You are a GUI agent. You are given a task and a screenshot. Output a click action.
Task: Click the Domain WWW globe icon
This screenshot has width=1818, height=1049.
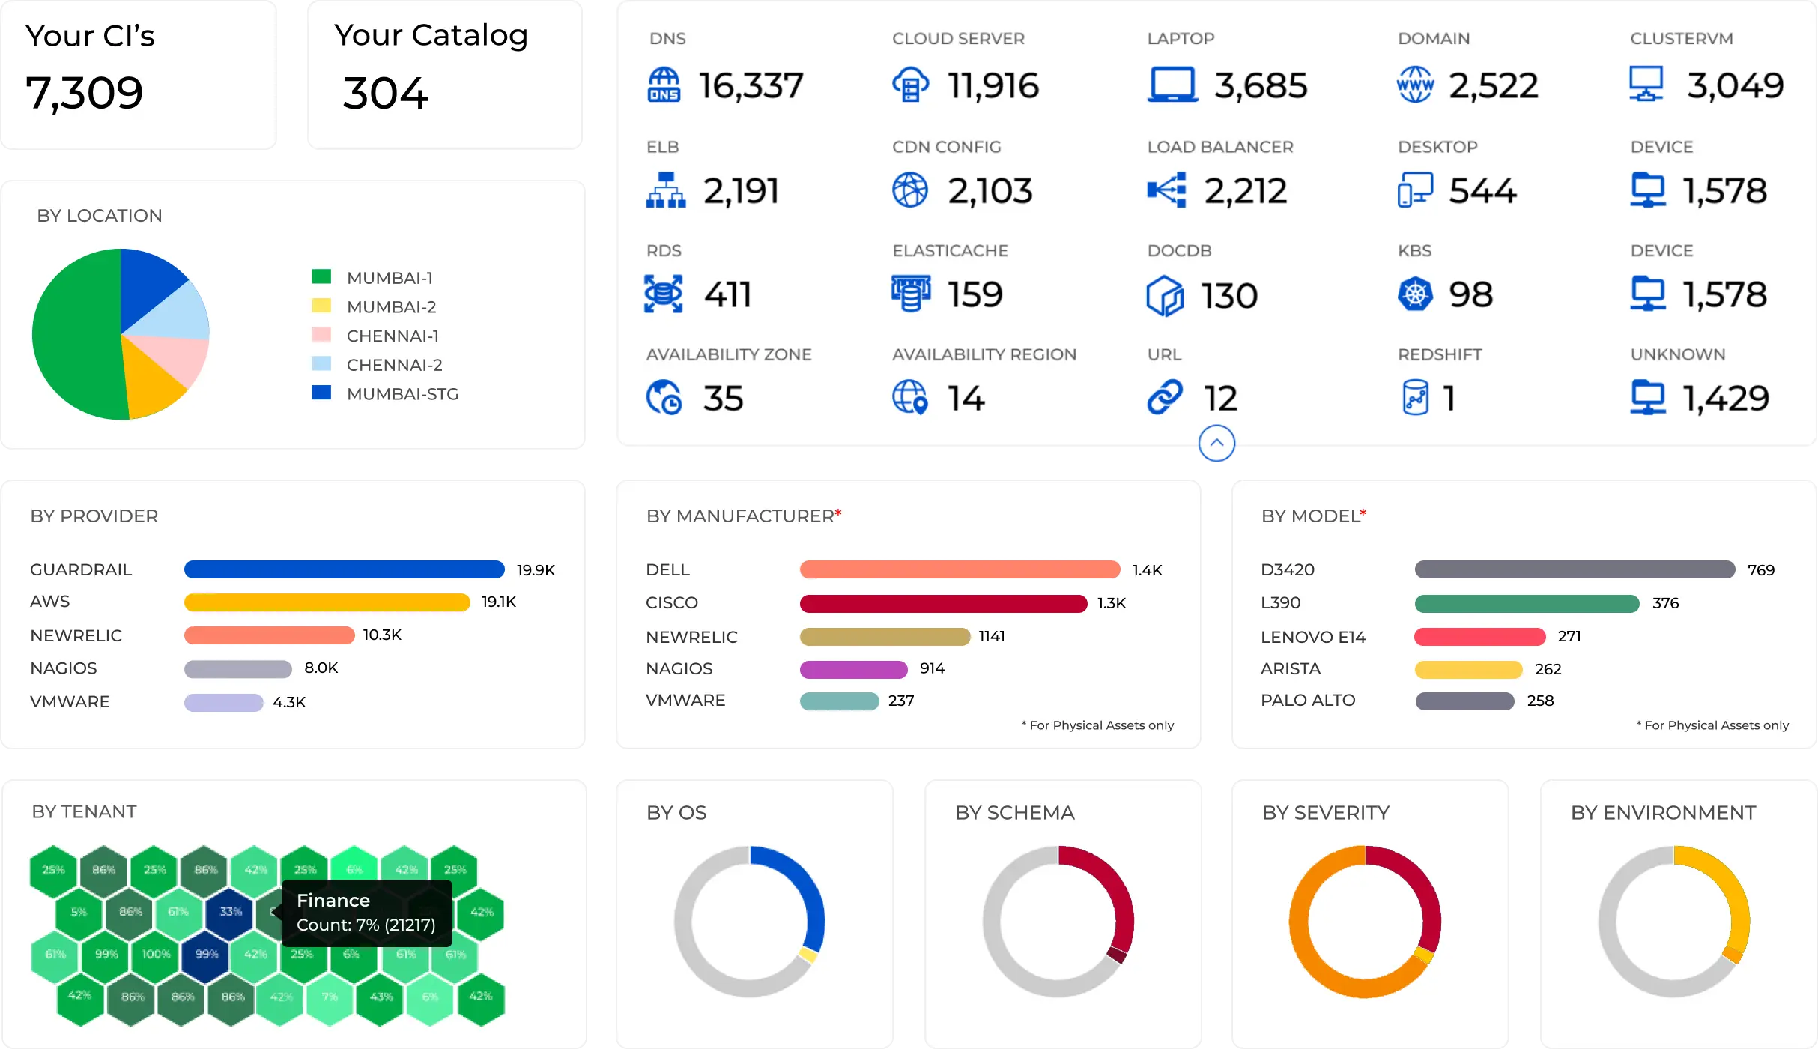coord(1415,85)
